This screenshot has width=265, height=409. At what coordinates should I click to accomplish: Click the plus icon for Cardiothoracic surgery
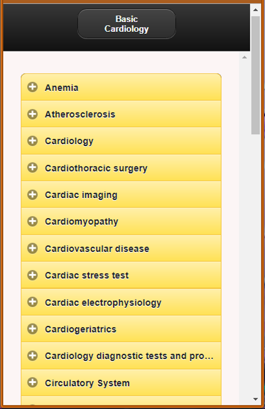(32, 167)
